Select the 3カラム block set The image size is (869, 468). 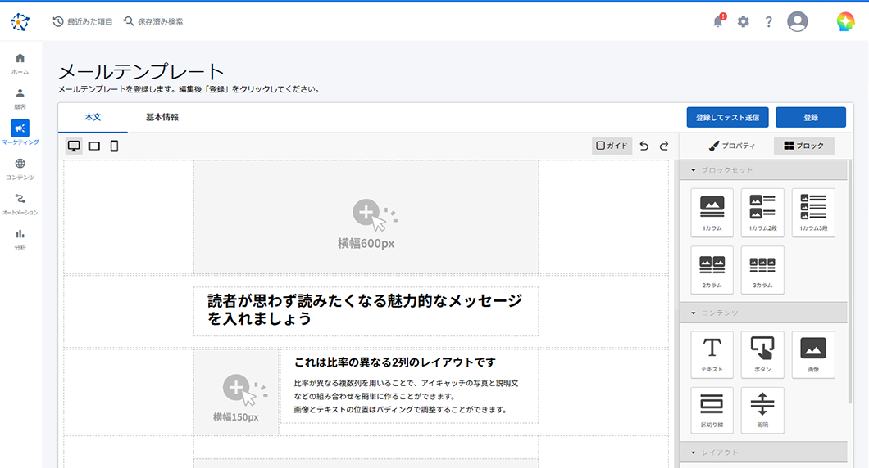(762, 270)
